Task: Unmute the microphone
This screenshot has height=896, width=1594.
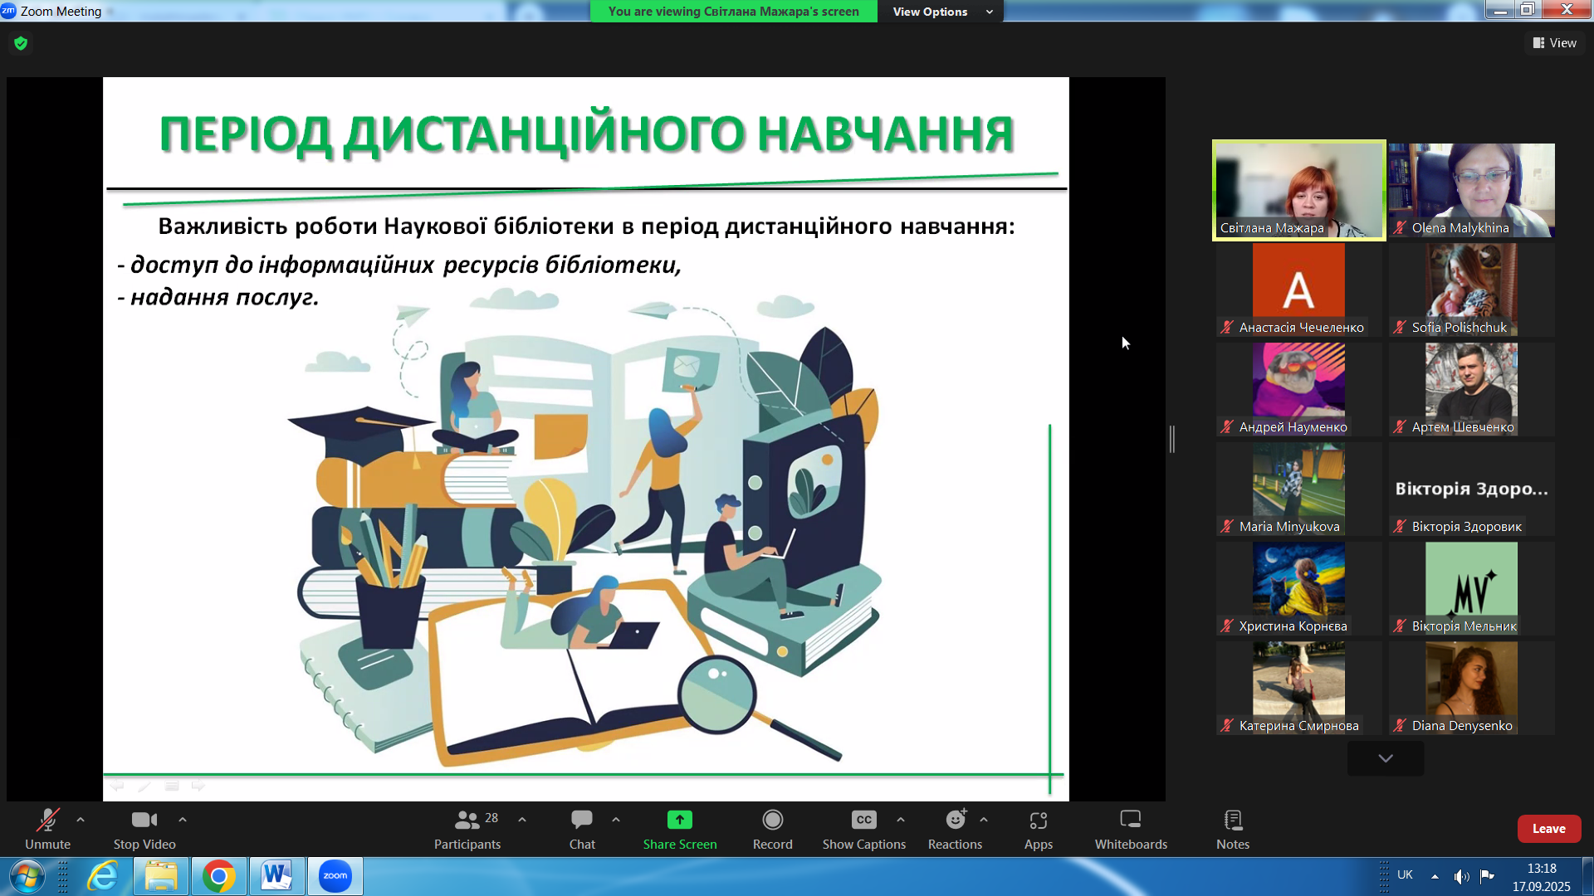Action: tap(47, 821)
